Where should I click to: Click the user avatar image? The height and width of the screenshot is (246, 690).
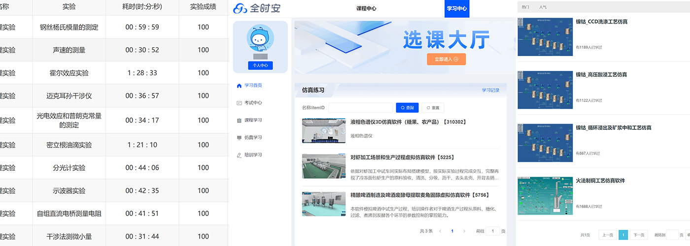(x=260, y=40)
